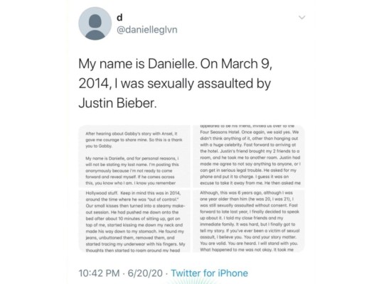The image size is (379, 284).
Task: Click the 10:42 PM timestamp
Action: click(99, 273)
